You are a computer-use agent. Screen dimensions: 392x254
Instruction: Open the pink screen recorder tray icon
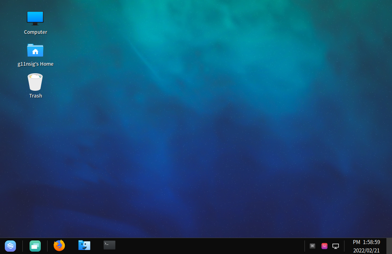(x=324, y=246)
